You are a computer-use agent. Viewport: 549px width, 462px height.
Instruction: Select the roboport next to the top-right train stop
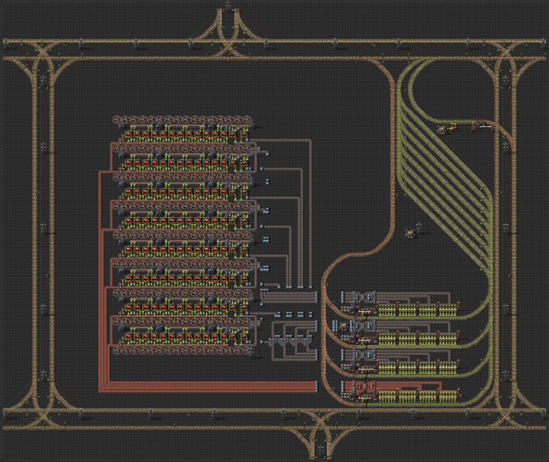(x=442, y=129)
